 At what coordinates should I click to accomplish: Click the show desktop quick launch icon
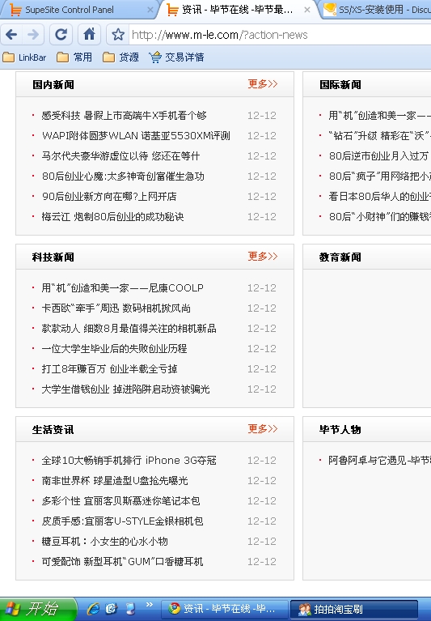pos(130,608)
